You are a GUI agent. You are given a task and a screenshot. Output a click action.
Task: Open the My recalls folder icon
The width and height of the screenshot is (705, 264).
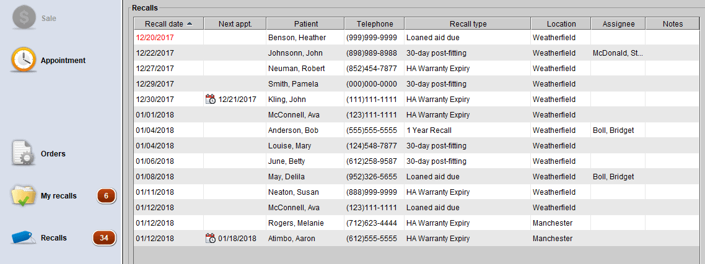click(24, 196)
